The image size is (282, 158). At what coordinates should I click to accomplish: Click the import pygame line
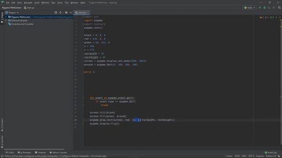tap(93, 21)
